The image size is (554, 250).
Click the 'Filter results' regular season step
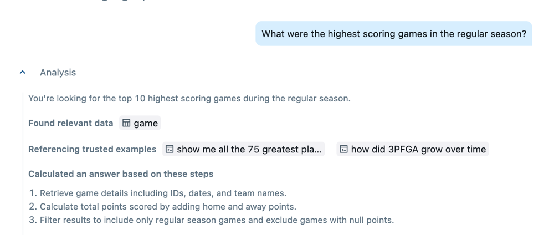coord(217,220)
